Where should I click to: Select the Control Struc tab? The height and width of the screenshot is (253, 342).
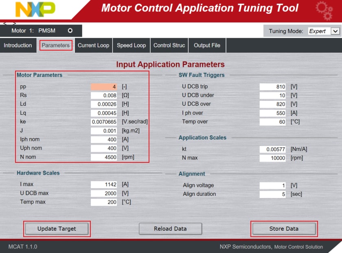coord(169,45)
